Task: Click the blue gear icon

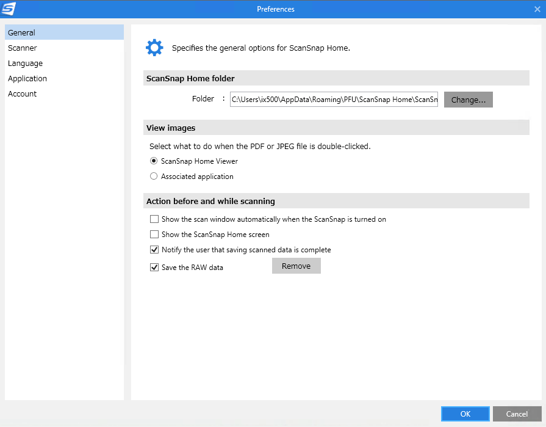Action: click(154, 48)
